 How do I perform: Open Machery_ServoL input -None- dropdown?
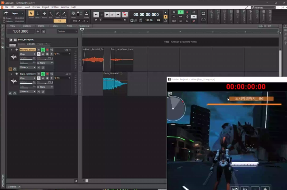pyautogui.click(x=45, y=63)
